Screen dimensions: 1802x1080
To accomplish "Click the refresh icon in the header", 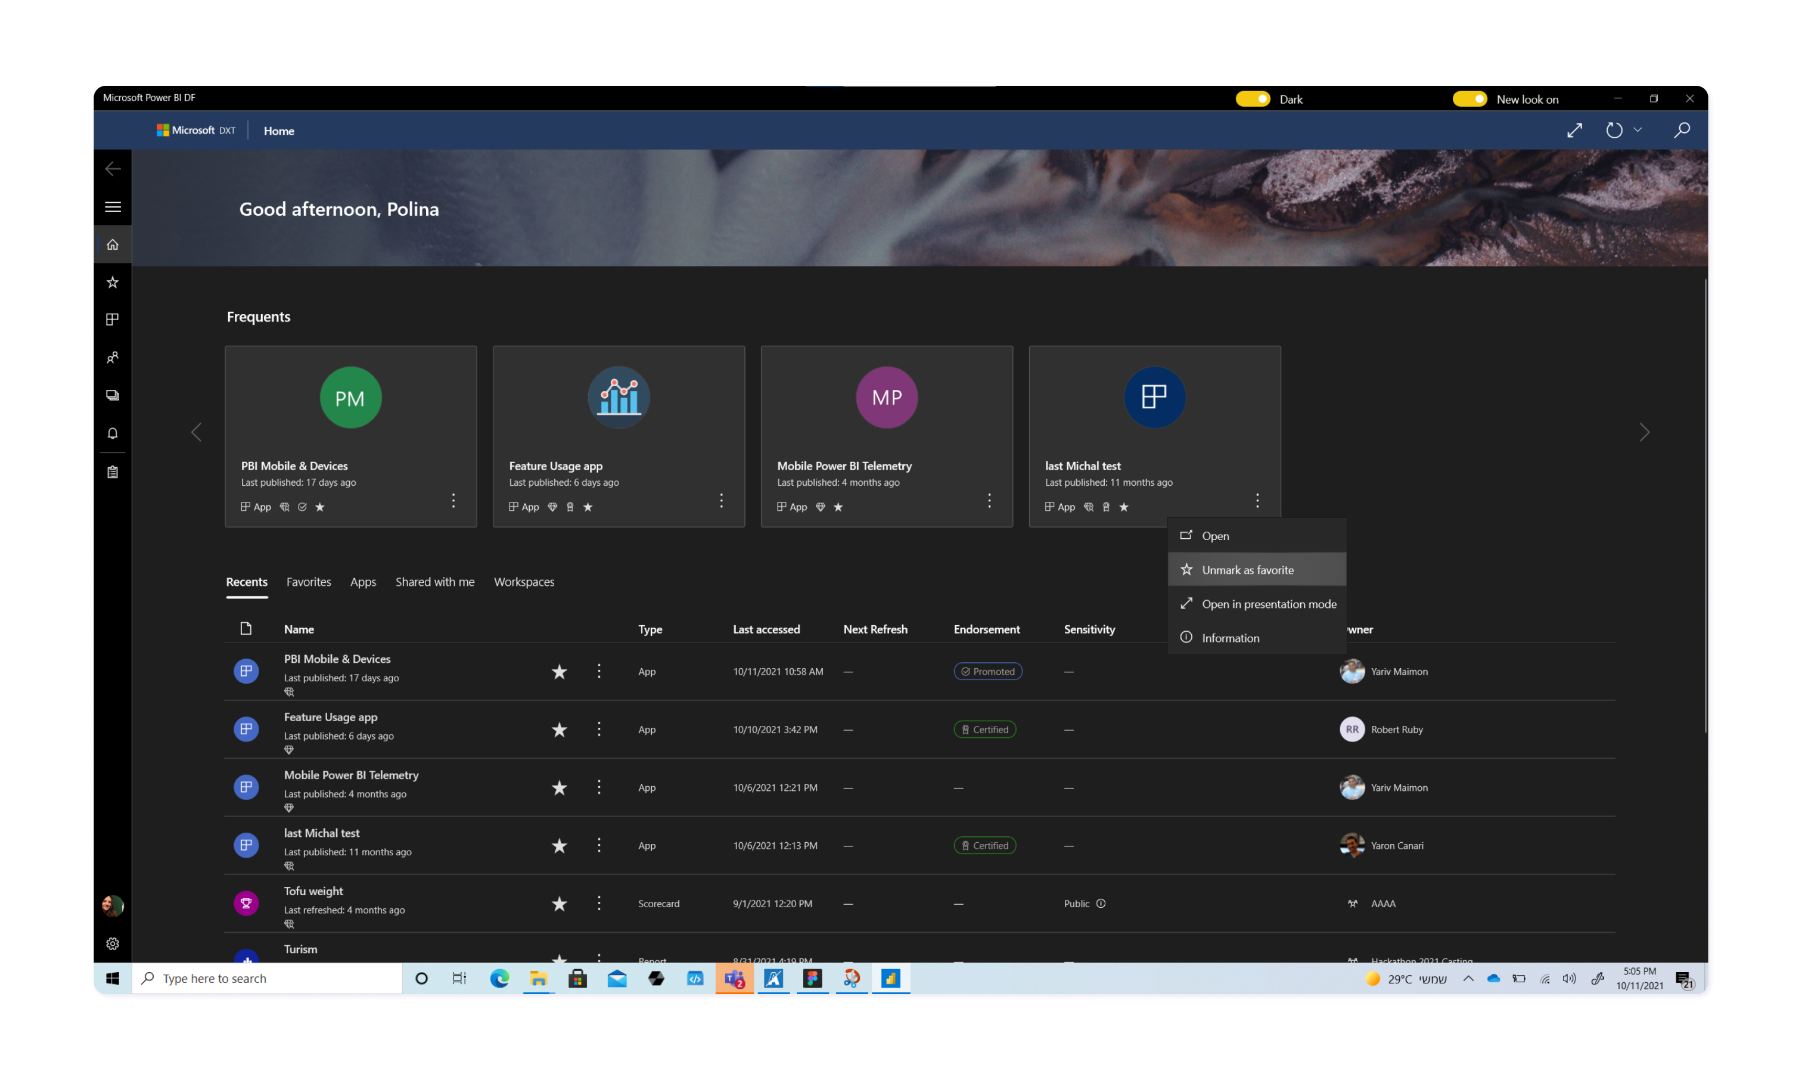I will tap(1614, 131).
